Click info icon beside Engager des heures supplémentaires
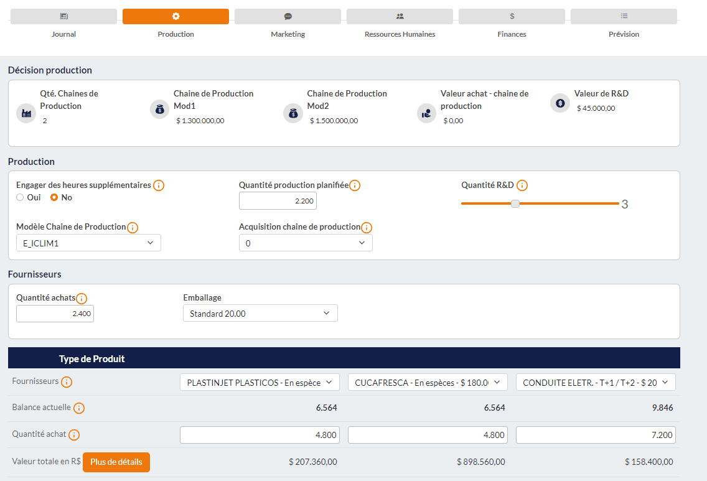The width and height of the screenshot is (707, 481). [159, 185]
